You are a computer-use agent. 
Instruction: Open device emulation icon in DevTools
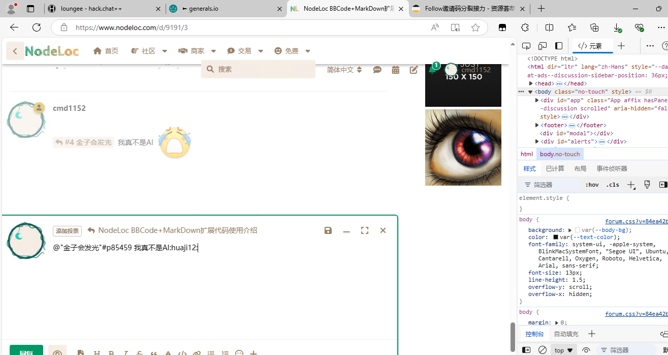click(543, 46)
